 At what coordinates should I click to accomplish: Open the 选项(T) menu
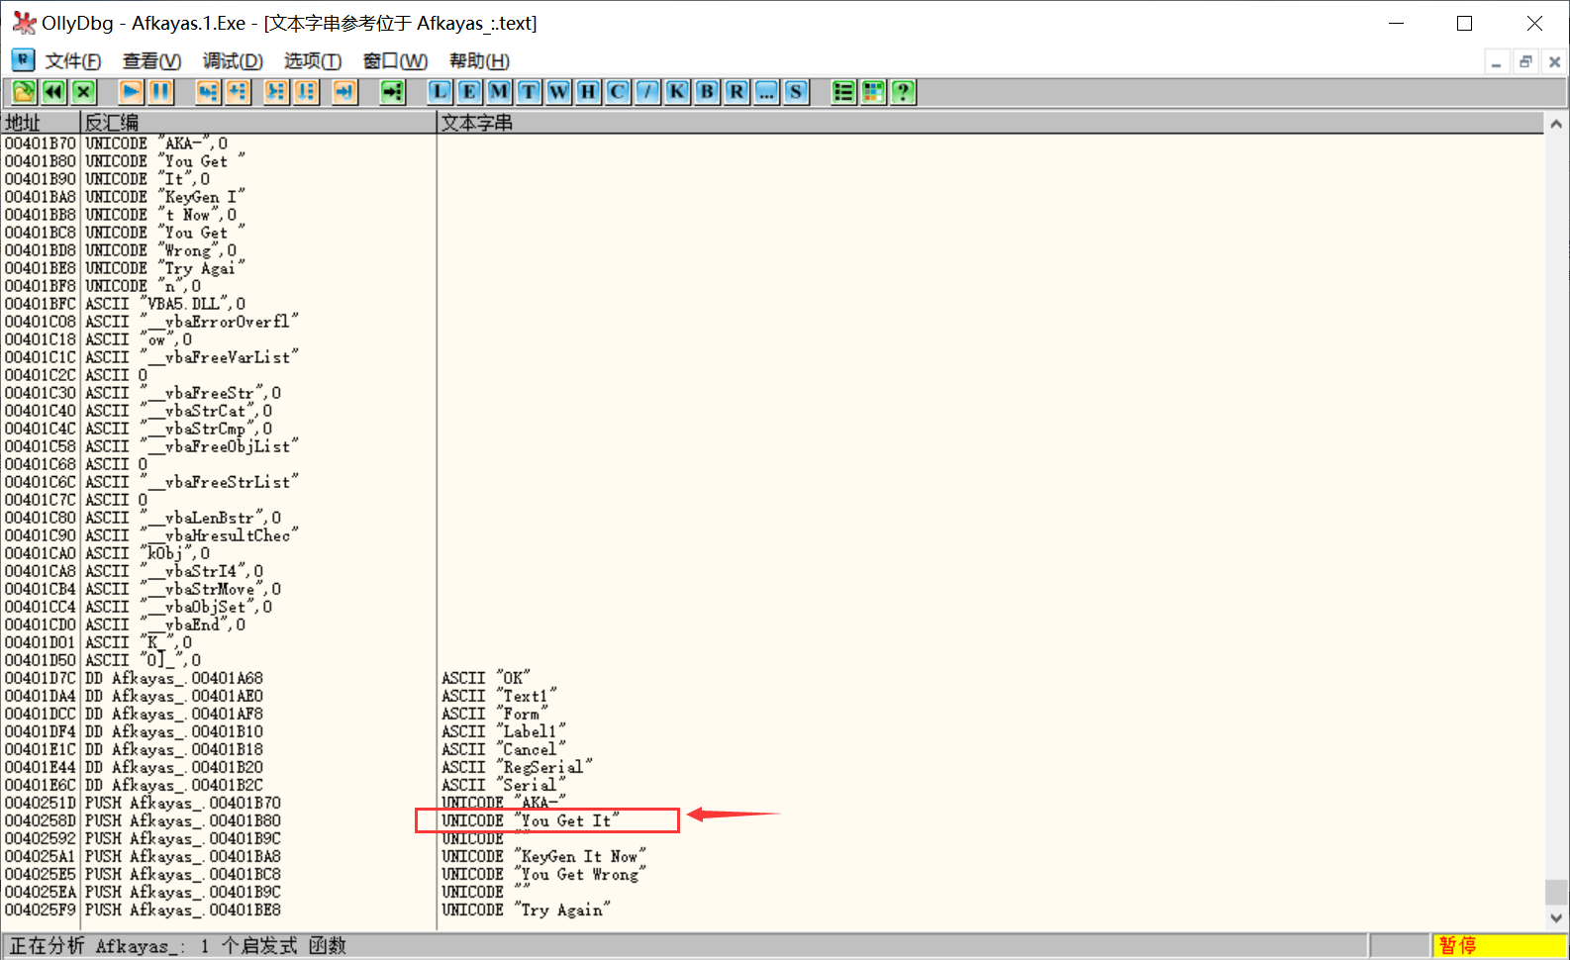313,61
